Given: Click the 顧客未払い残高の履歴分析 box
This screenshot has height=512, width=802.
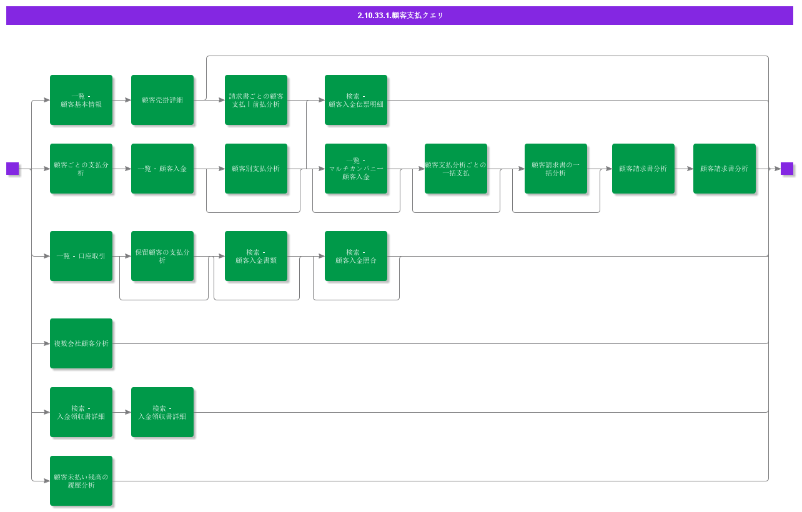Looking at the screenshot, I should (x=81, y=481).
